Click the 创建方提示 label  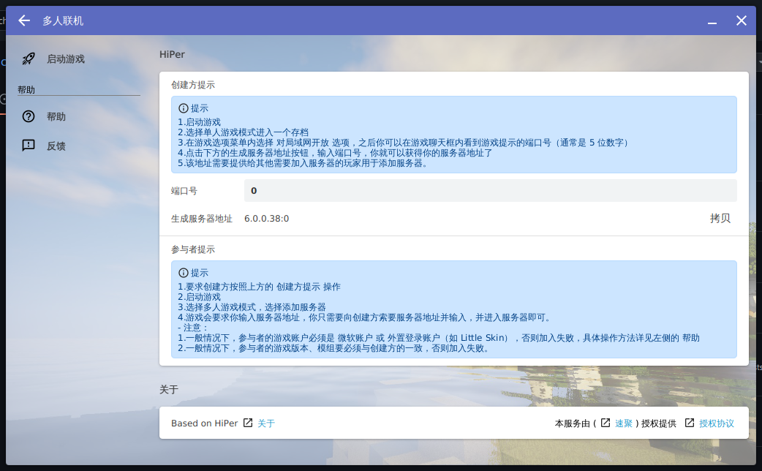(x=193, y=85)
